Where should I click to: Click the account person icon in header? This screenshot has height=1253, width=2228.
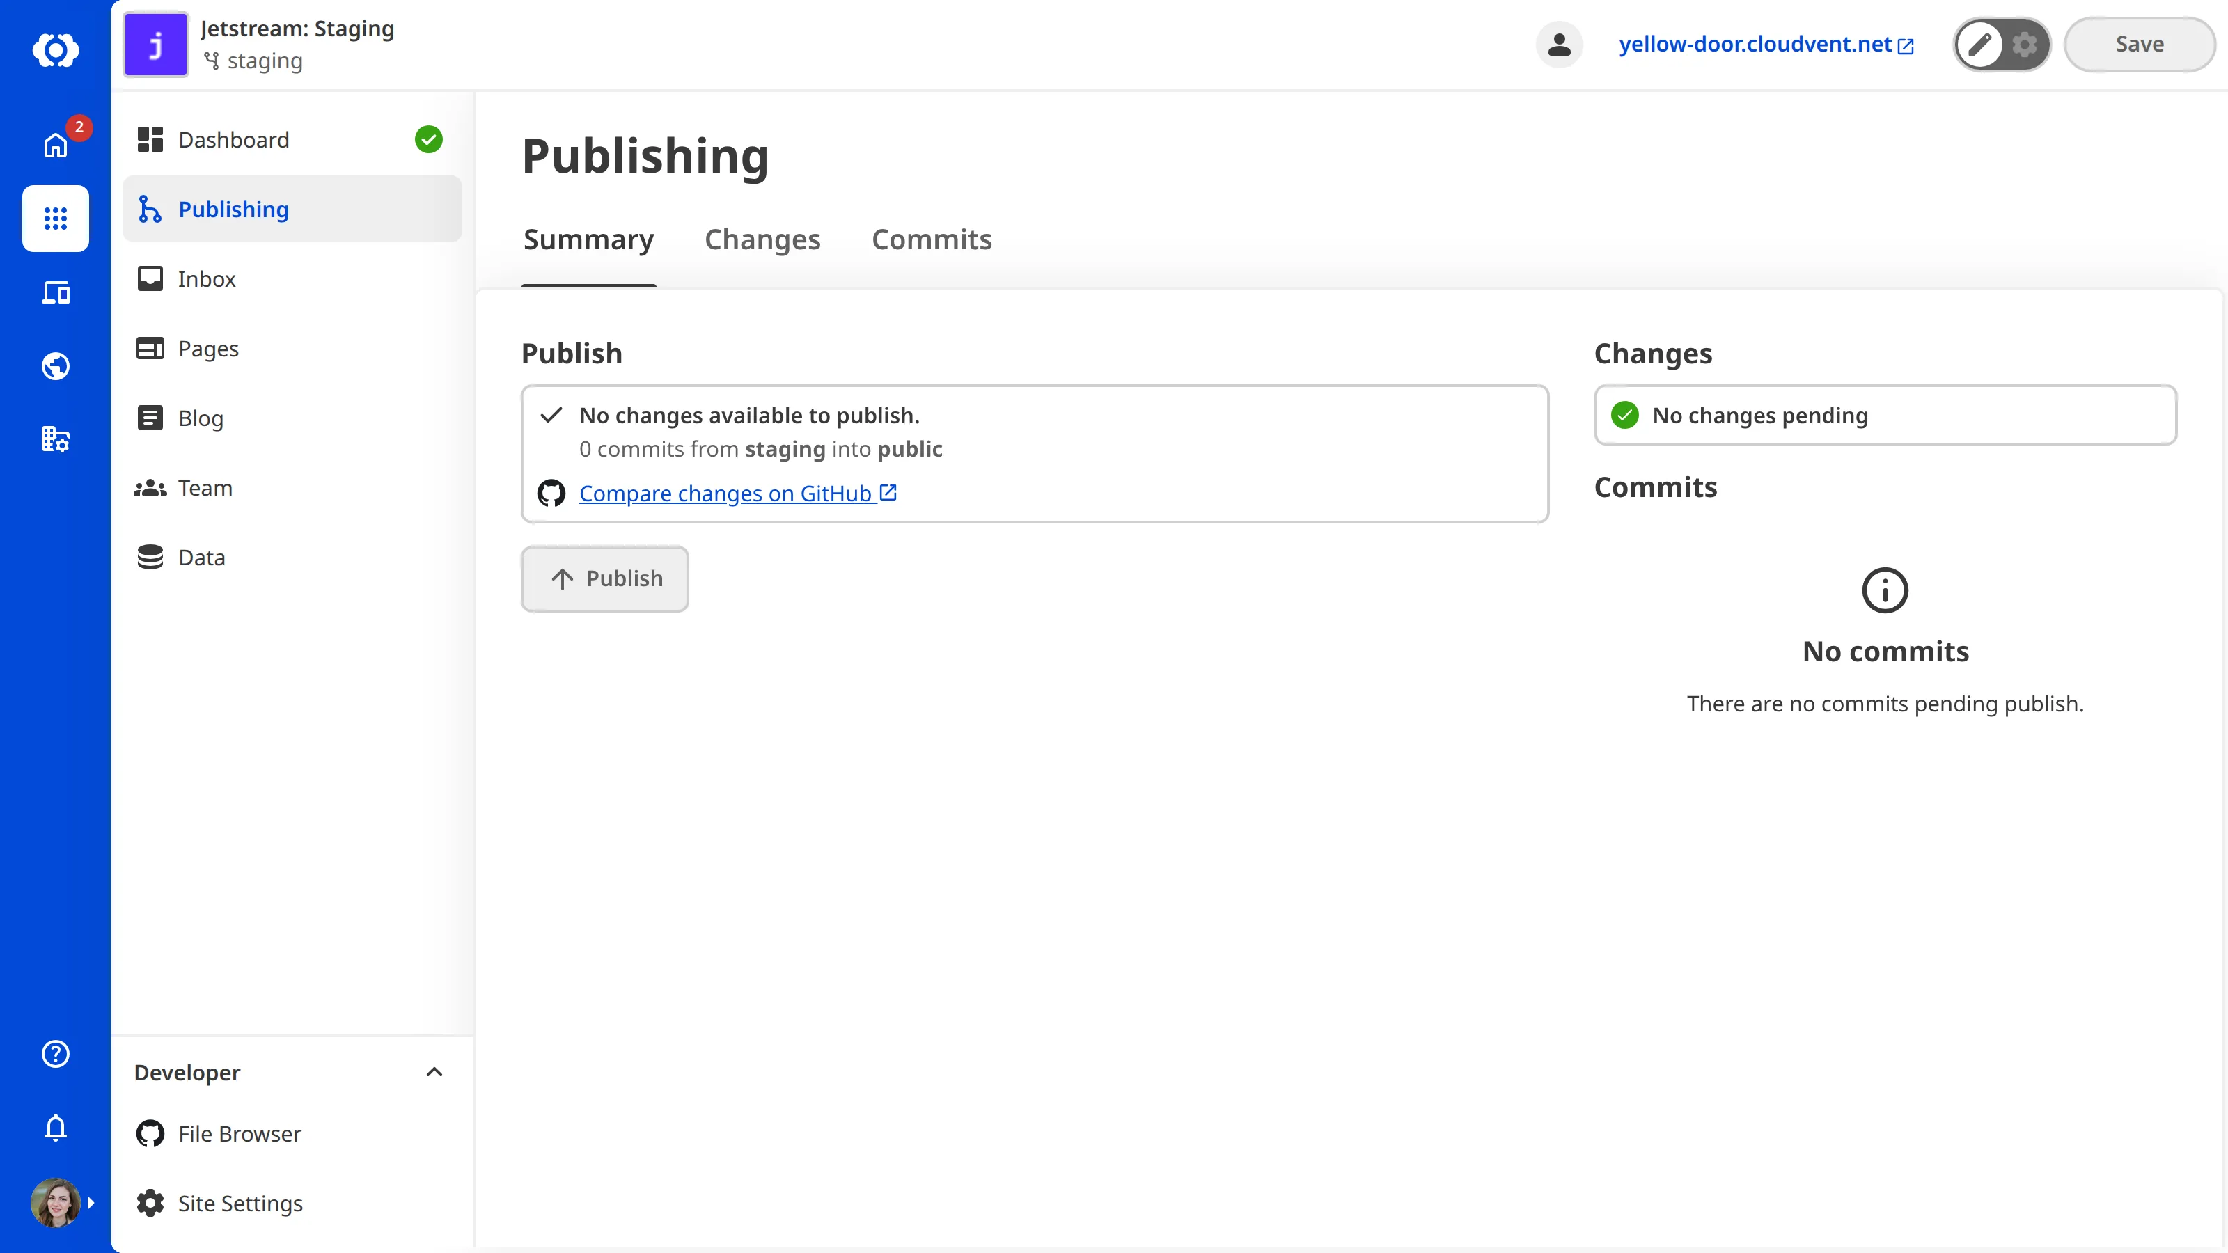pos(1559,44)
